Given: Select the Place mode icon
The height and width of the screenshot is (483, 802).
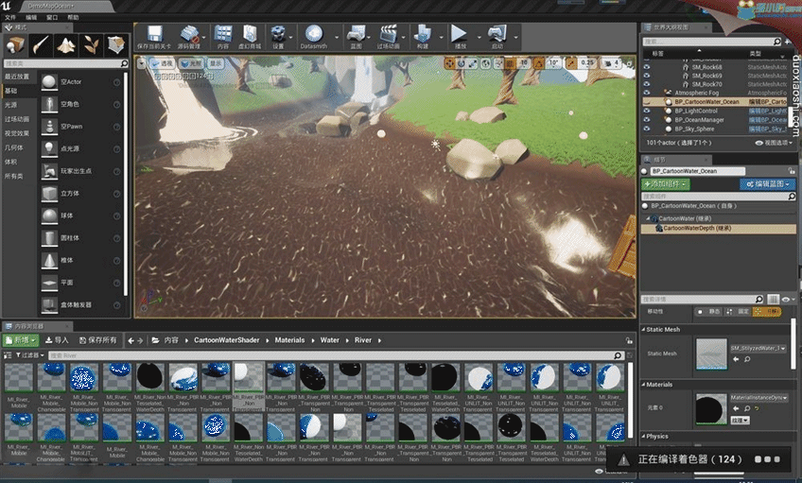Looking at the screenshot, I should point(15,45).
